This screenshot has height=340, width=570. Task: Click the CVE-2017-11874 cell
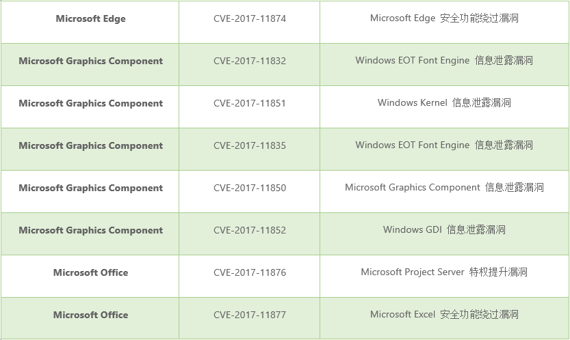249,19
